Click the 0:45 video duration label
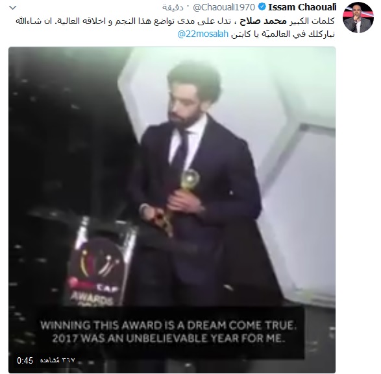This screenshot has height=374, width=381. pos(25,360)
